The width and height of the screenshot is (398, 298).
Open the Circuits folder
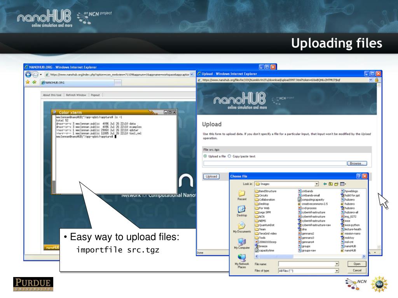[262, 196]
